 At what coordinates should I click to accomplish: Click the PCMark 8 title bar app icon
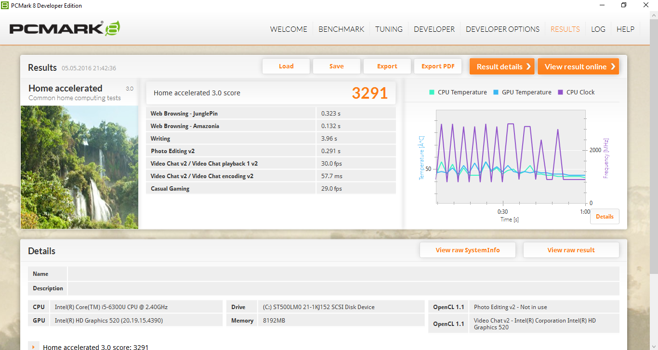click(x=5, y=5)
